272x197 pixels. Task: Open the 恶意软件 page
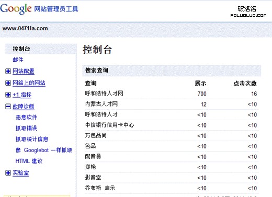pyautogui.click(x=26, y=117)
